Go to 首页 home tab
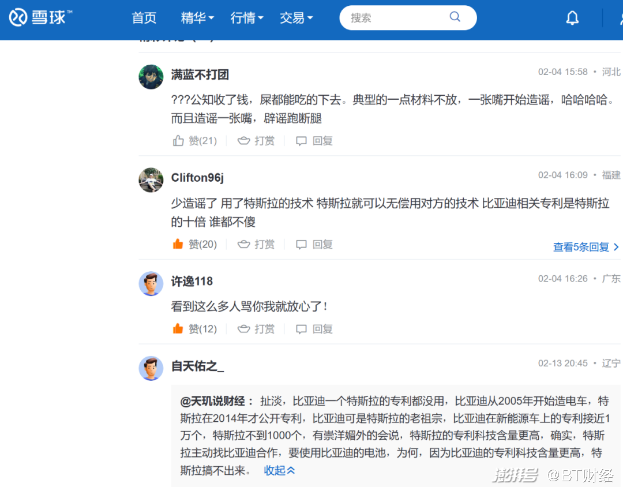This screenshot has width=623, height=487. tap(144, 18)
